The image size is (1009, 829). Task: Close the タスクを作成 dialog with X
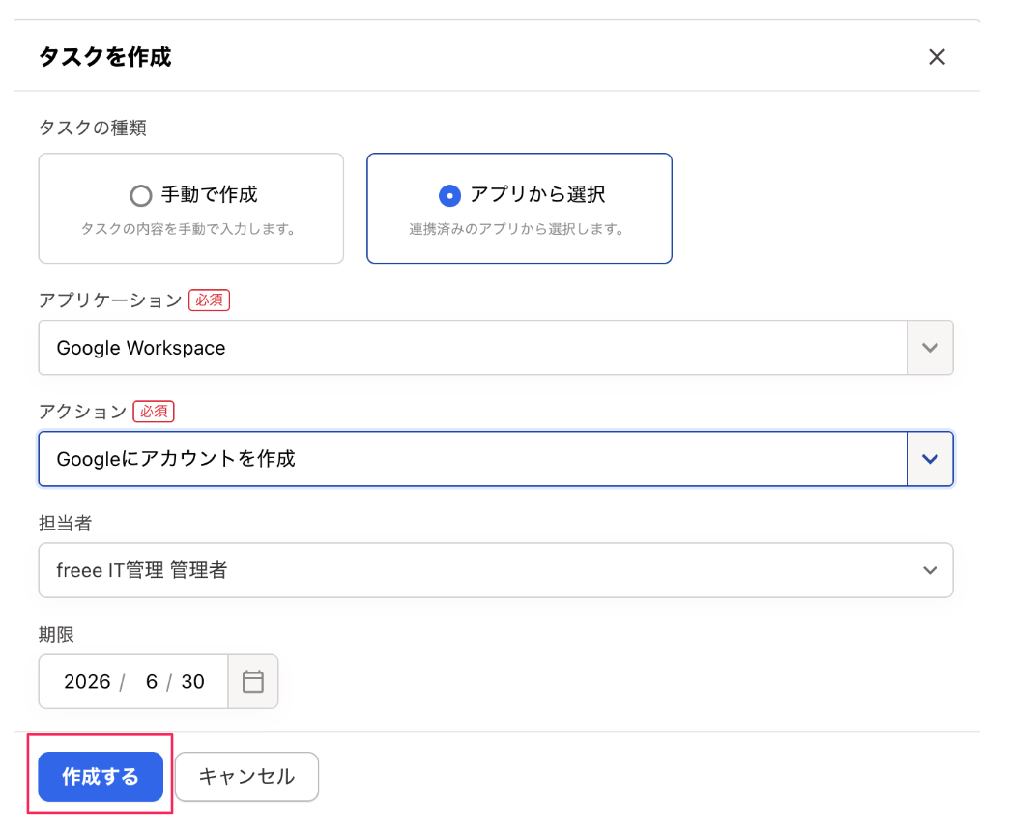[937, 57]
